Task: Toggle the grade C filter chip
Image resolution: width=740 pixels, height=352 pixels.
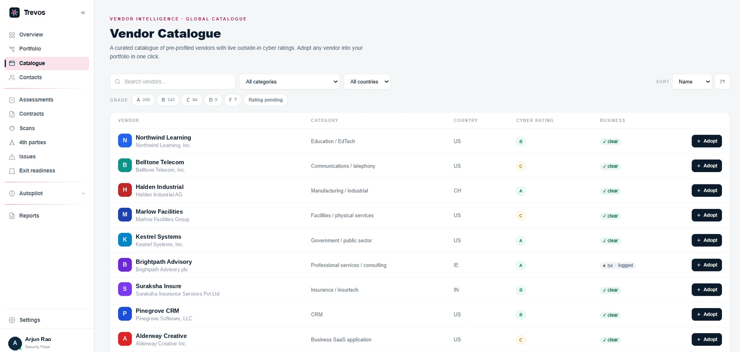Action: [192, 100]
